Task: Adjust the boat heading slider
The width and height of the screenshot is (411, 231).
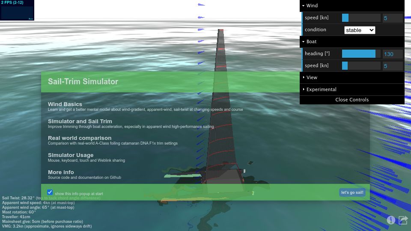Action: pos(361,54)
